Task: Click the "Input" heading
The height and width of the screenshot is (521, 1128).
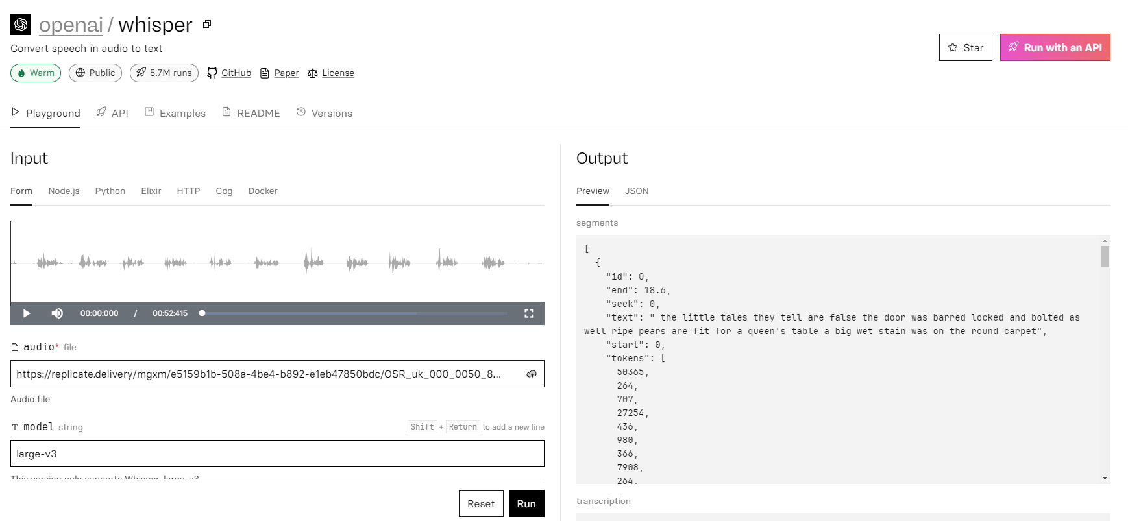Action: tap(29, 158)
